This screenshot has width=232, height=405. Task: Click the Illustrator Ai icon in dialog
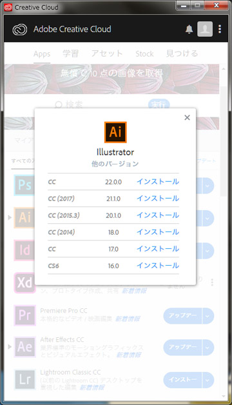115,132
